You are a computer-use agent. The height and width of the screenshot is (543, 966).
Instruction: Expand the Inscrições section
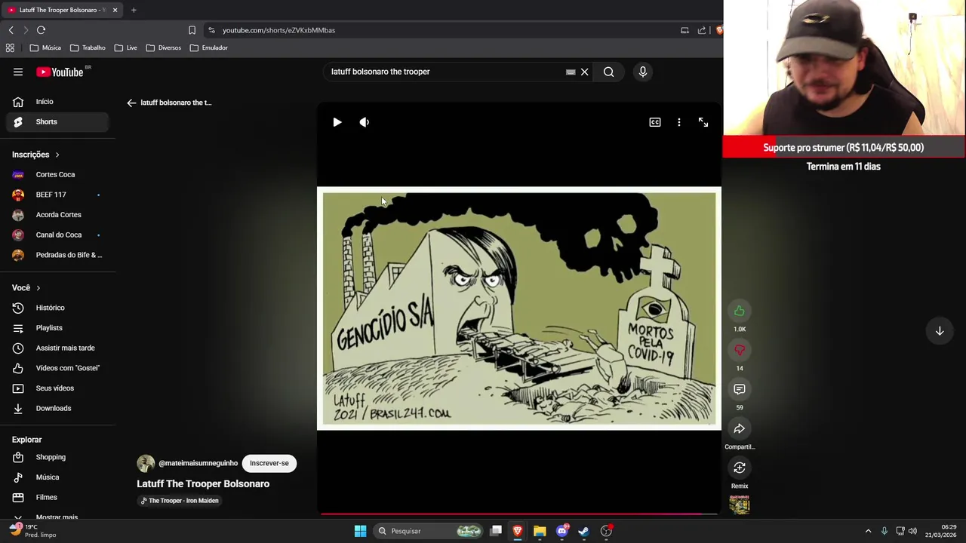(35, 155)
